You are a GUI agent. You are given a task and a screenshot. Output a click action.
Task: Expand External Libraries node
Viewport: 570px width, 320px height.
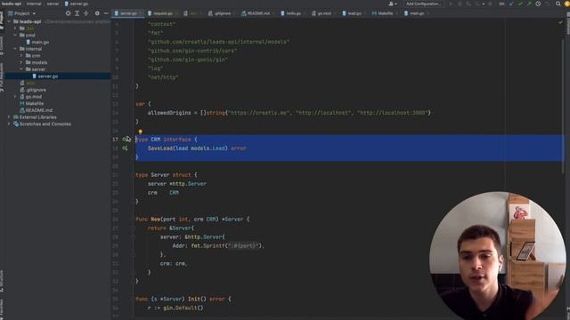tap(9, 117)
